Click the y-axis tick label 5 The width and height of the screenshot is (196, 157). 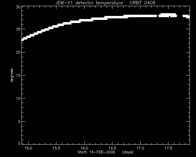19,121
